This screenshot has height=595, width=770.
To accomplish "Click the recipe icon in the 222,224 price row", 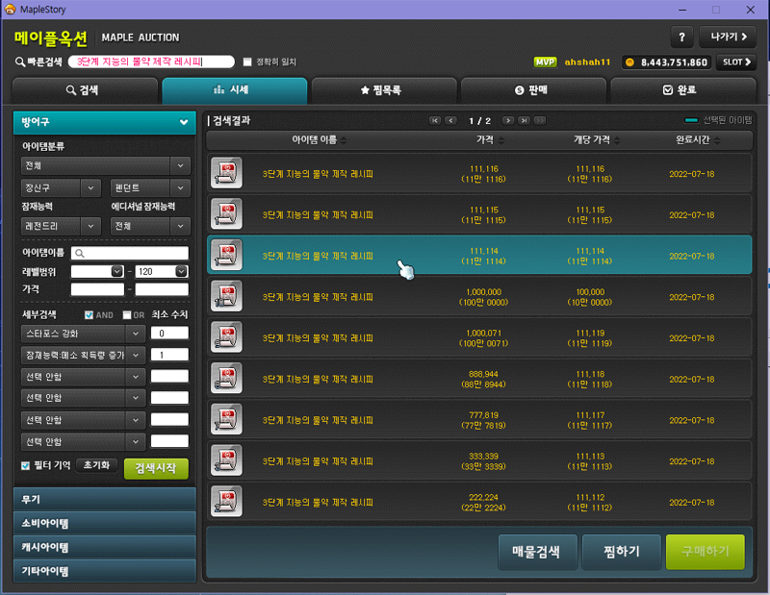I will (x=226, y=502).
